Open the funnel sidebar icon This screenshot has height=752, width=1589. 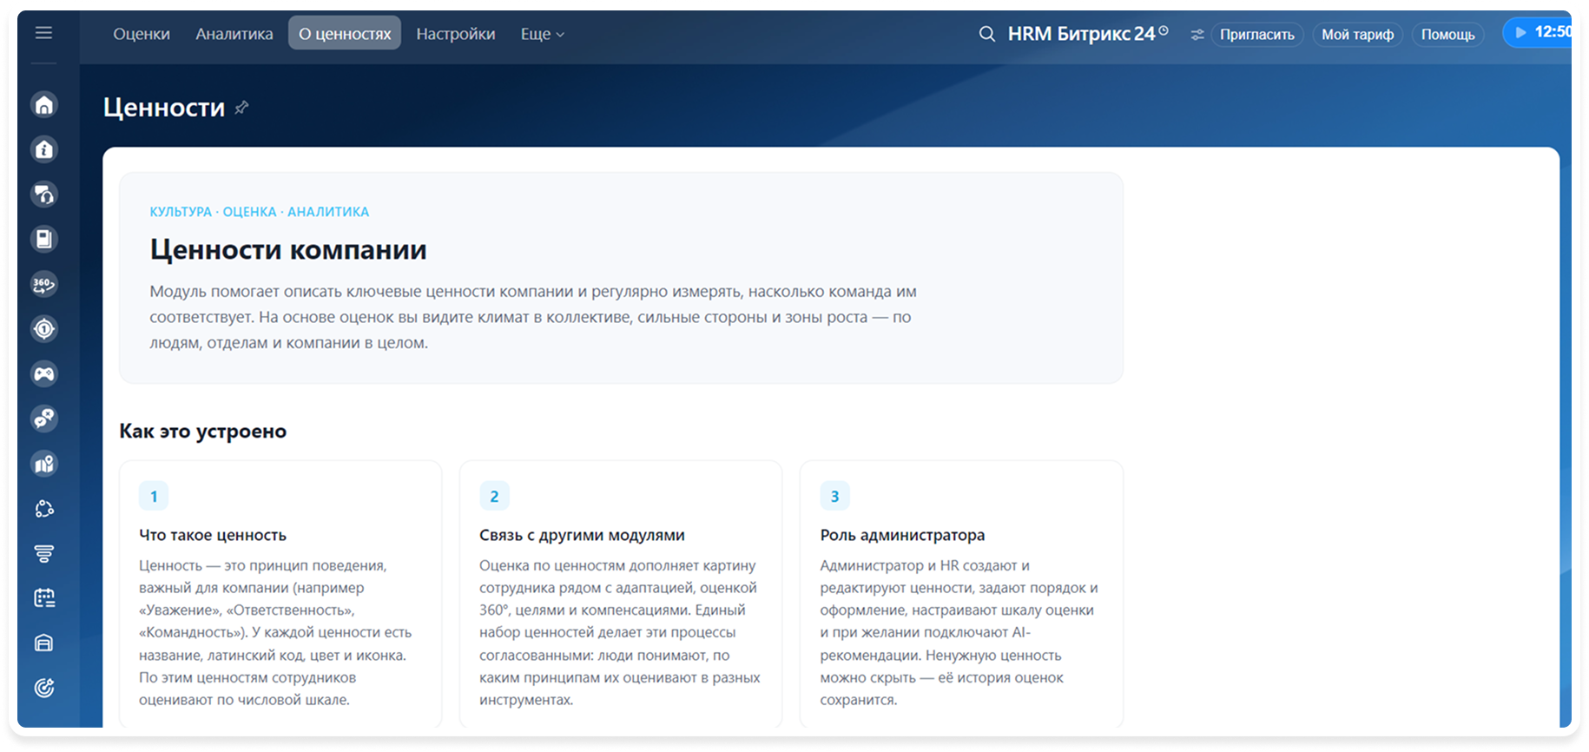[44, 553]
